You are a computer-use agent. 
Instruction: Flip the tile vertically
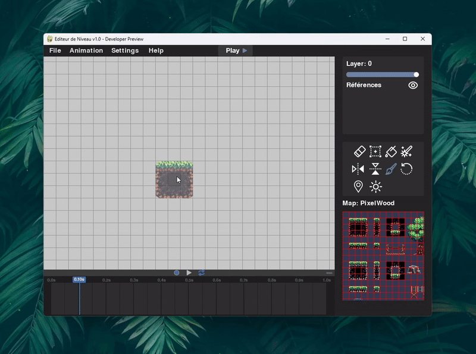click(x=375, y=169)
